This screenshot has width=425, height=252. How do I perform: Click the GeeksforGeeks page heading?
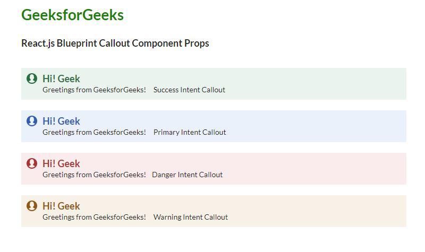coord(72,15)
